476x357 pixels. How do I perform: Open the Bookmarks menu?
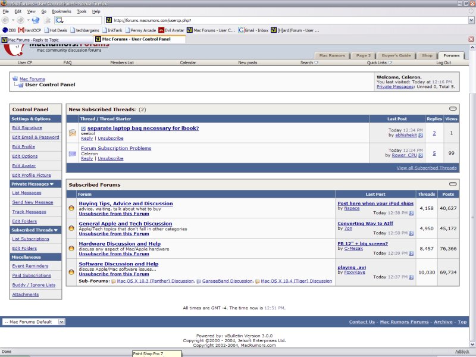[x=61, y=11]
